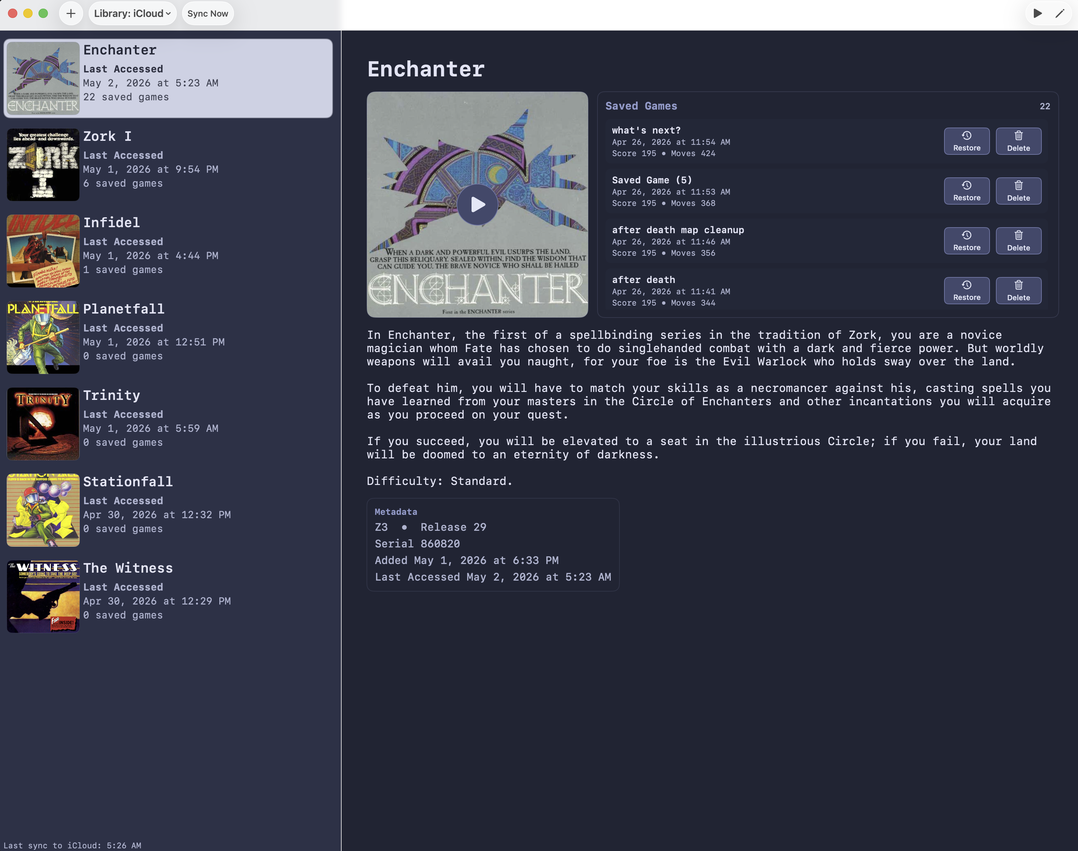Delete the "what's next?" saved game
1078x851 pixels.
[1019, 141]
